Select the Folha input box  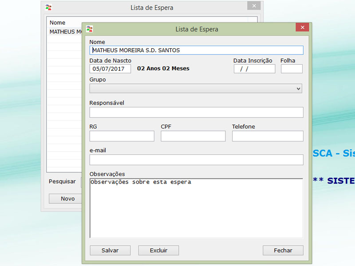pos(292,69)
